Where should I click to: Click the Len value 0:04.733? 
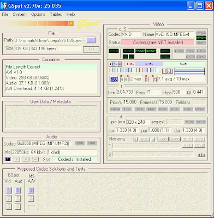point(125,92)
